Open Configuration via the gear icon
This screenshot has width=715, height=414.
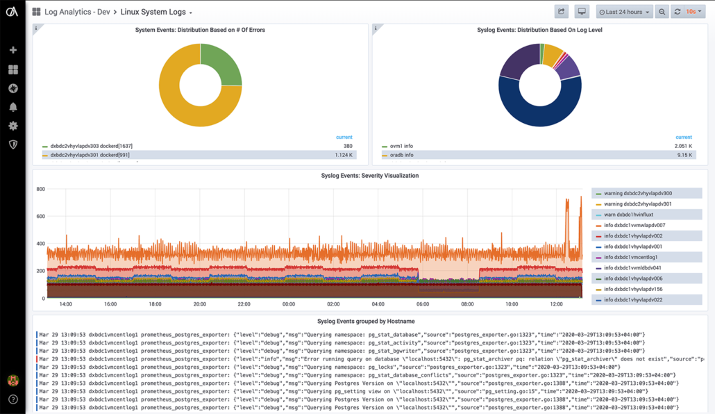12,126
